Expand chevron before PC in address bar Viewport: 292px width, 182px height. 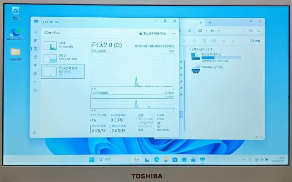pos(206,31)
